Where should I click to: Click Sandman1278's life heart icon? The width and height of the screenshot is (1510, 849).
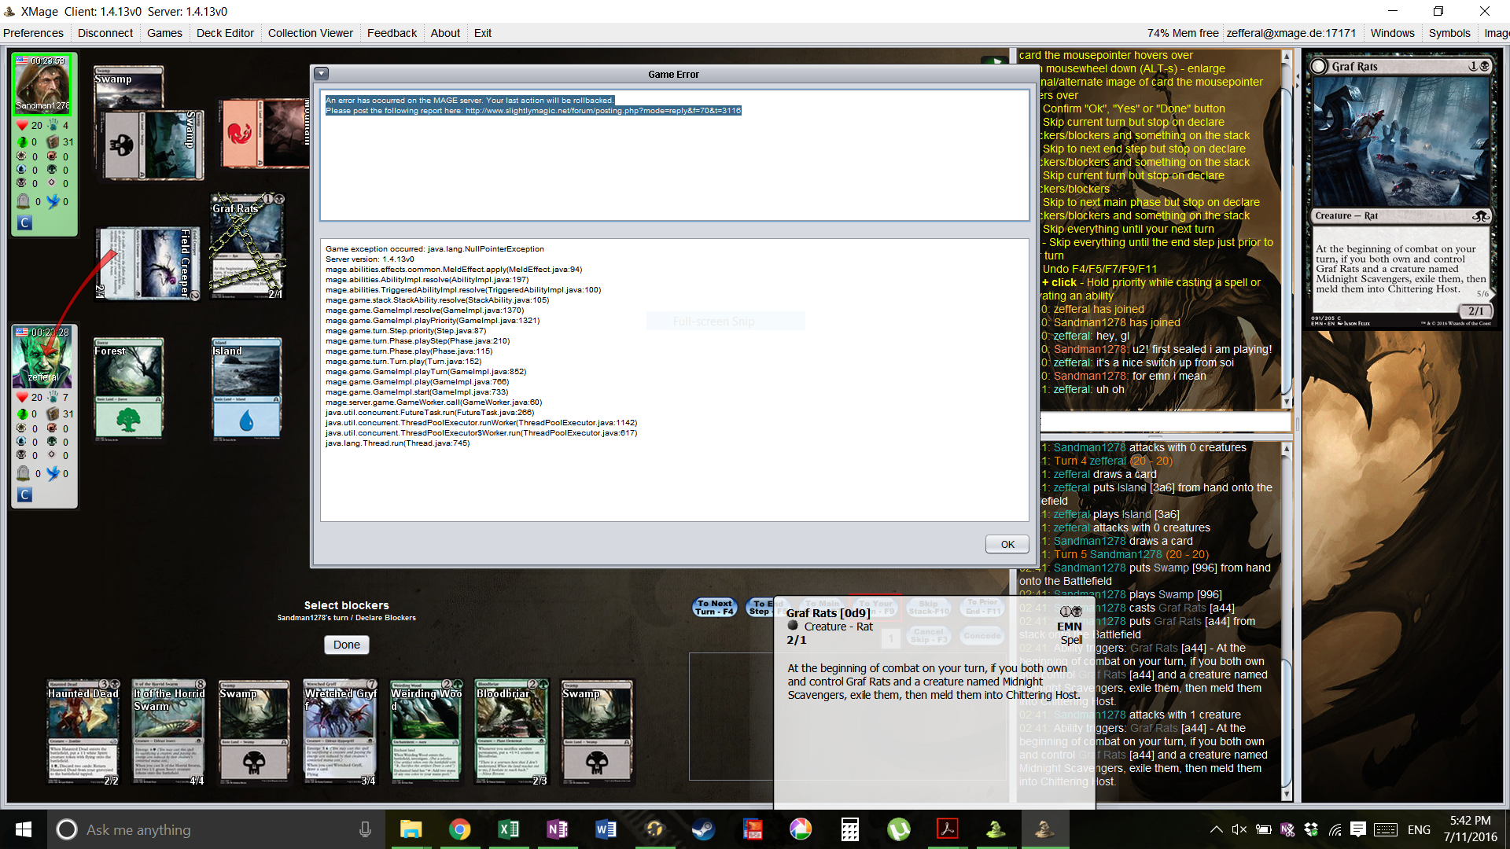(22, 125)
